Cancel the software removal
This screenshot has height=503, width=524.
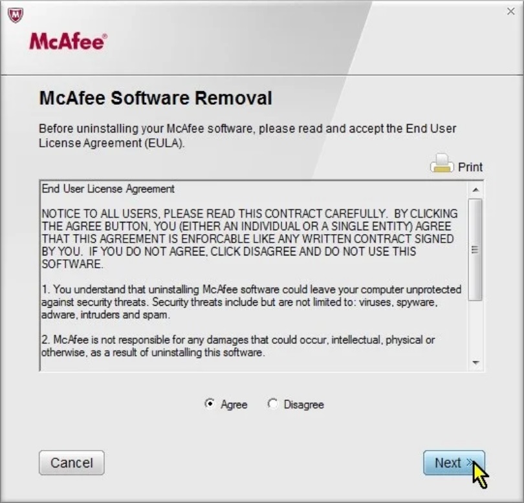pyautogui.click(x=72, y=462)
